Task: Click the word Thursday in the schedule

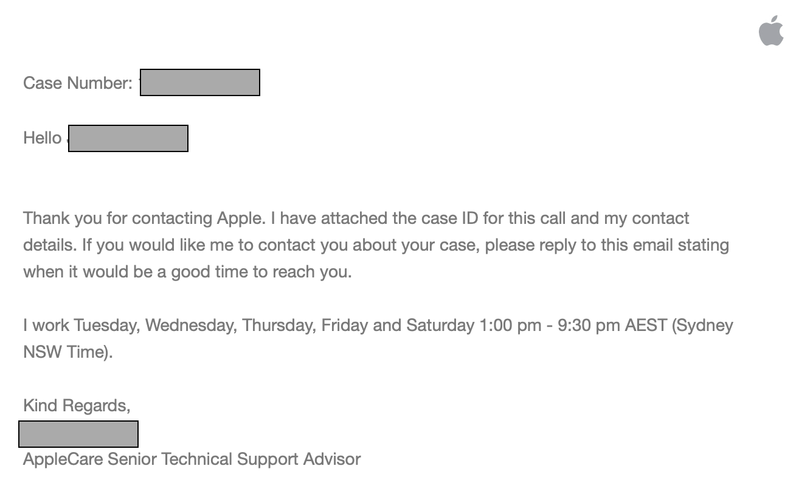Action: (x=279, y=325)
